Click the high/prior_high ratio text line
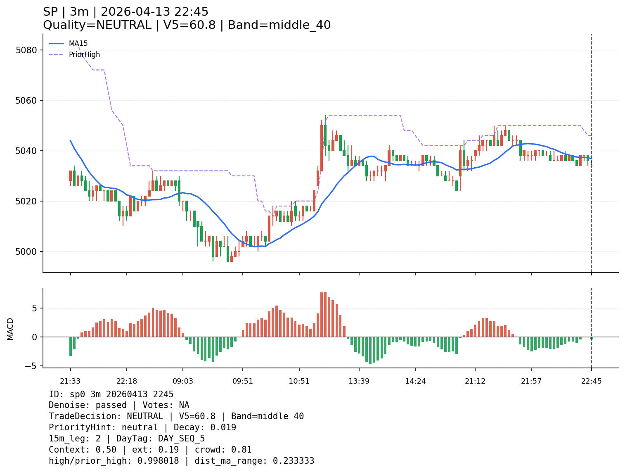This screenshot has height=472, width=625. coord(181,461)
